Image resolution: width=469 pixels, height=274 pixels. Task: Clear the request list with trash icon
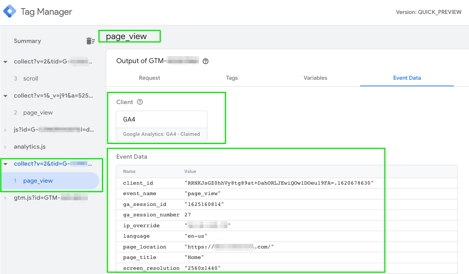[90, 41]
